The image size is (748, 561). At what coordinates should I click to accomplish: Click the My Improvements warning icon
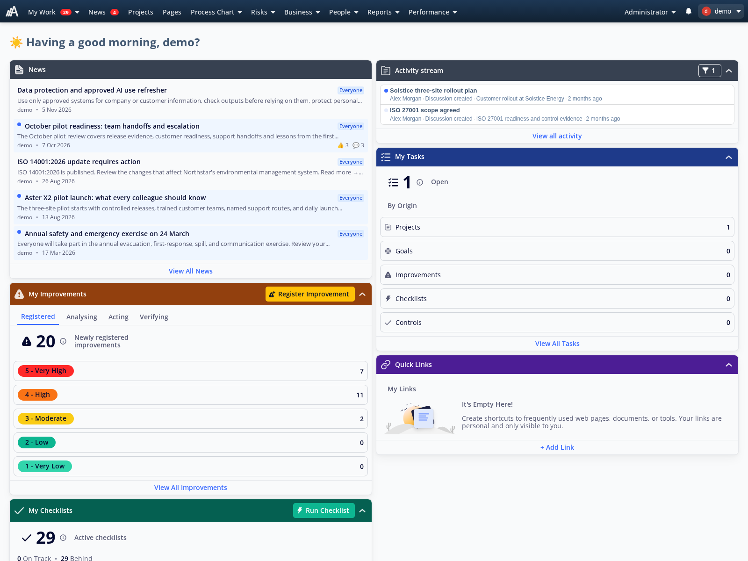19,294
